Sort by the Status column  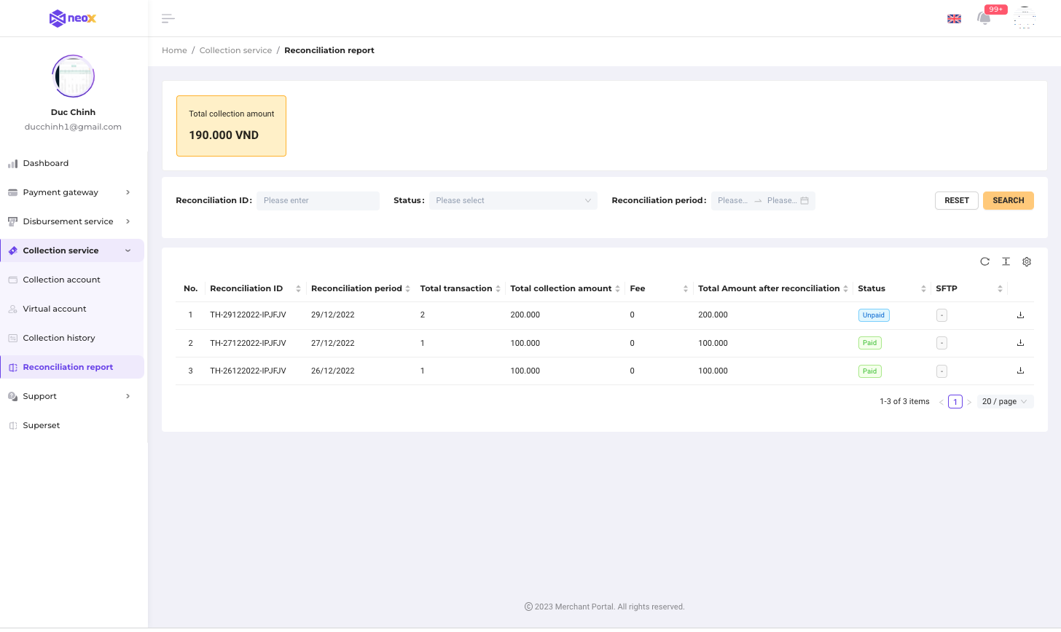point(923,289)
